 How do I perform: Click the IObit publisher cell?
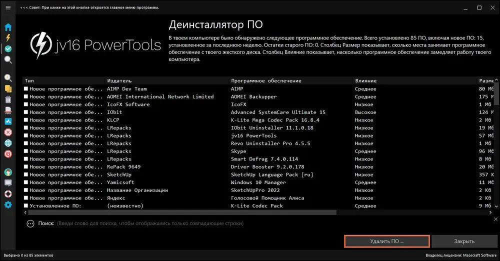point(114,112)
